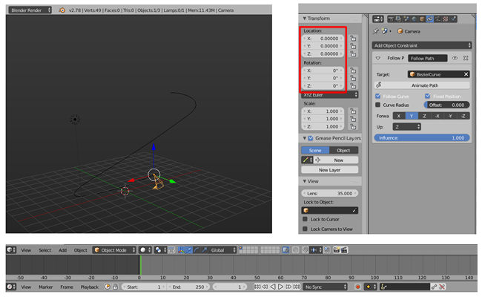Click the eyedropper in Lock to Object field
Viewport: 482px width, 297px height.
[354, 210]
